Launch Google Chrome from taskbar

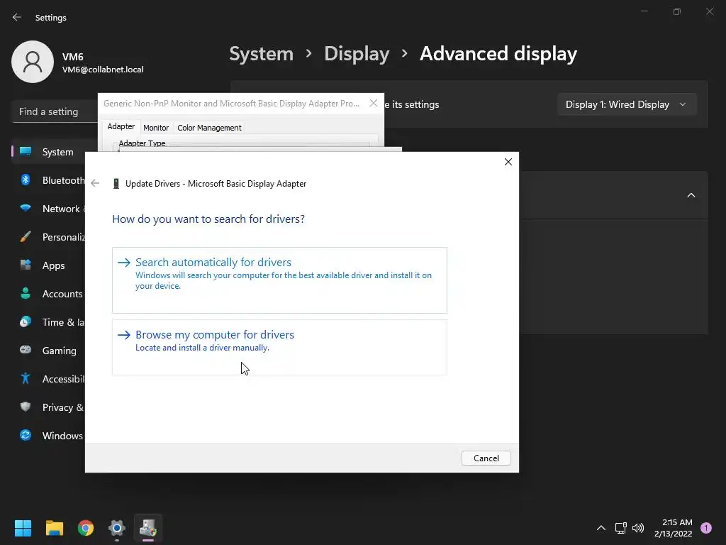(x=86, y=528)
